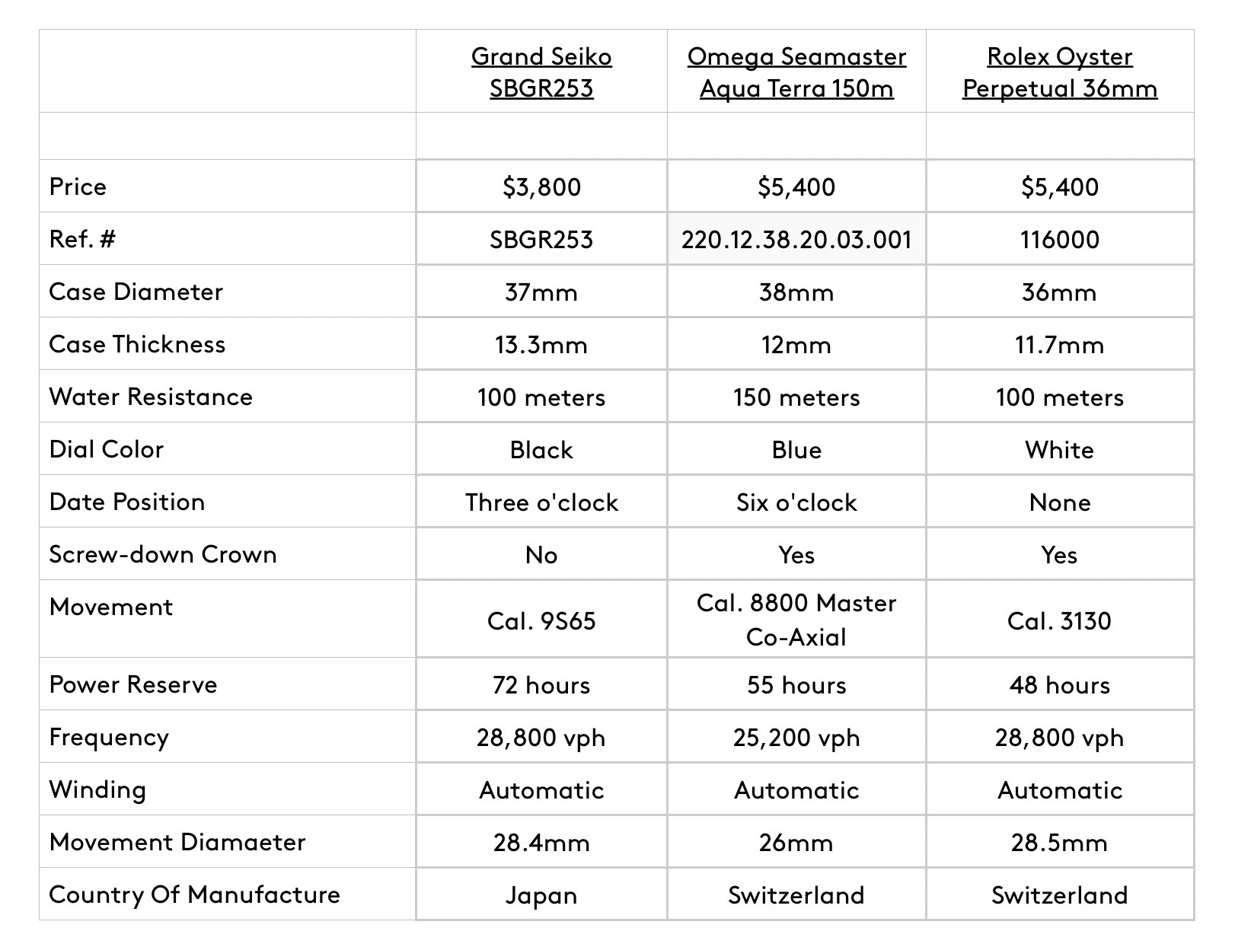This screenshot has height=947, width=1235.
Task: Select the Cal. 9S65 movement cell
Action: [541, 621]
